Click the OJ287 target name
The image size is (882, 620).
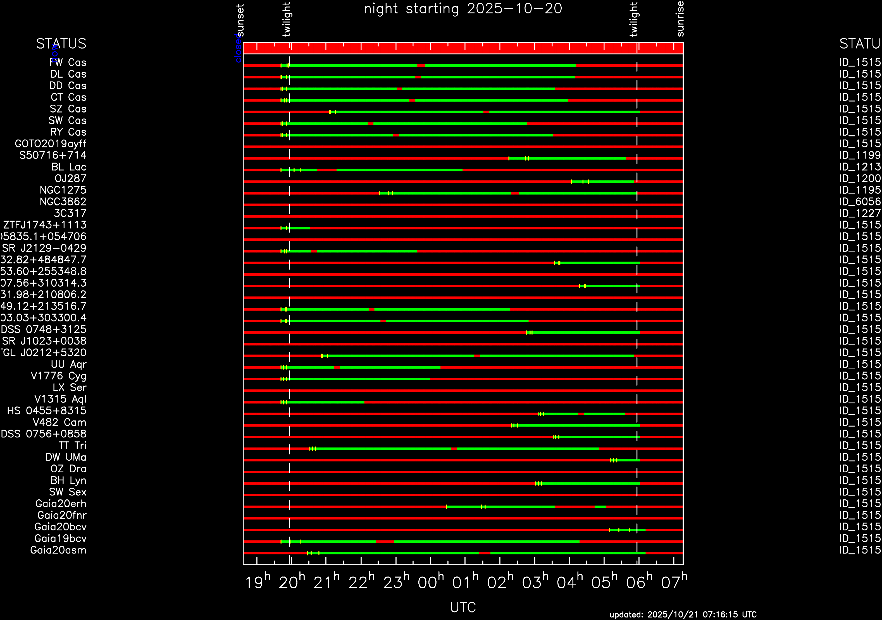[70, 178]
